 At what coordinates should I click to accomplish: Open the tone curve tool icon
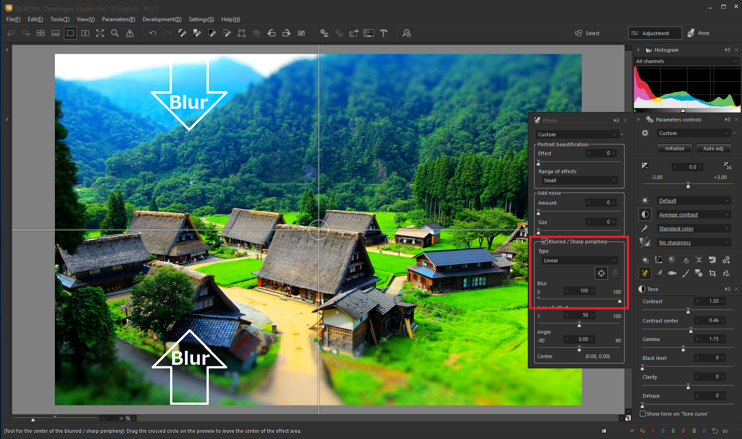tap(658, 260)
